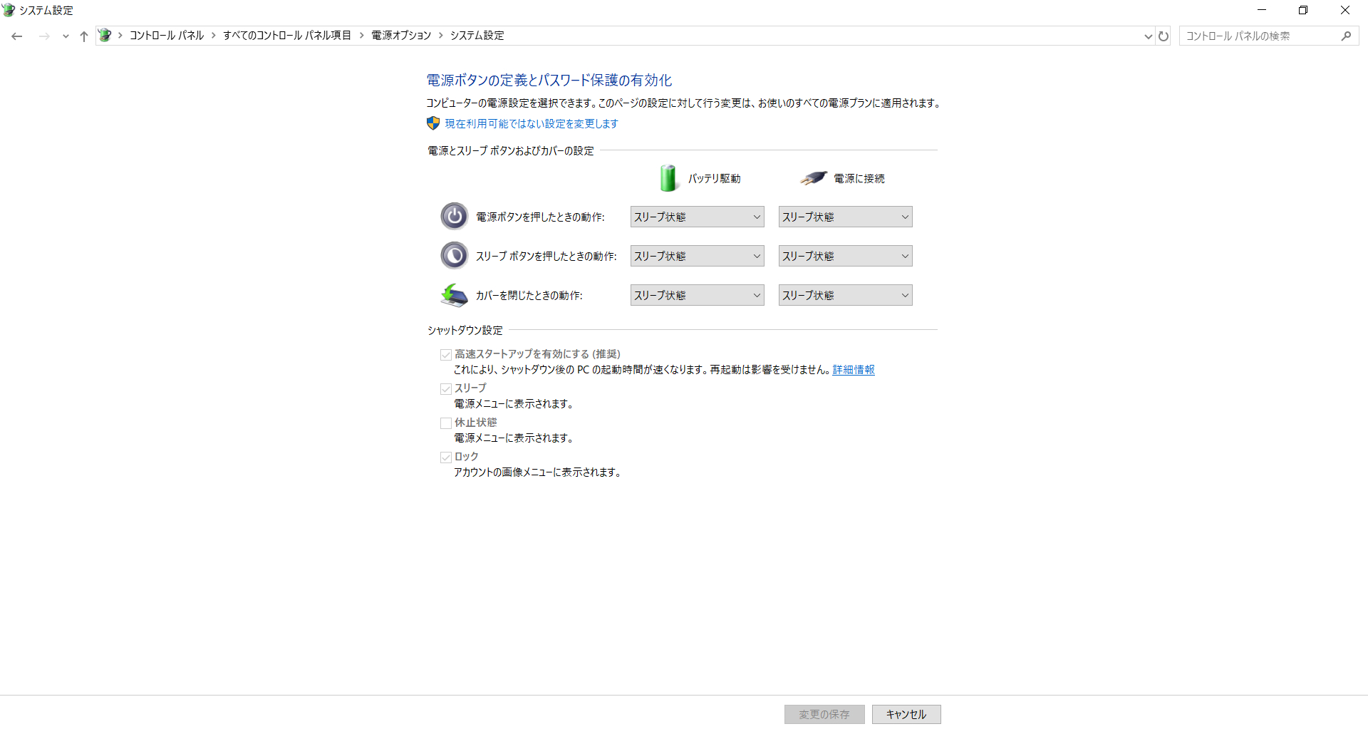This screenshot has height=734, width=1368.
Task: Toggle 高速スタートアップを有効にする checkbox
Action: pos(446,355)
